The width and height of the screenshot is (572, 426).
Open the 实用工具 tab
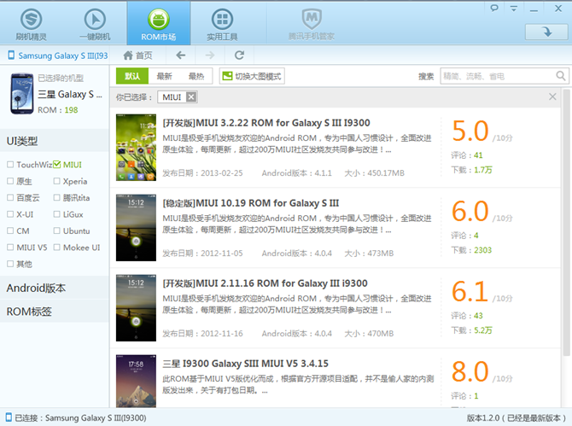pos(222,25)
